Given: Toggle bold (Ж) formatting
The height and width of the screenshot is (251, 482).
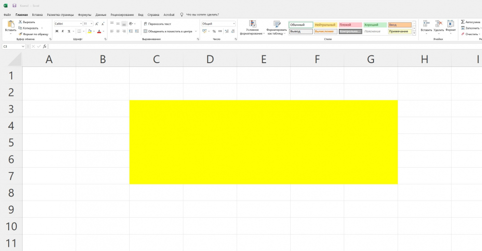Looking at the screenshot, I should click(56, 31).
